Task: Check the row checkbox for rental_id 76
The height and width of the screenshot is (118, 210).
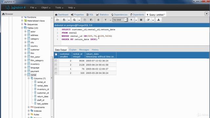Action: (56, 69)
